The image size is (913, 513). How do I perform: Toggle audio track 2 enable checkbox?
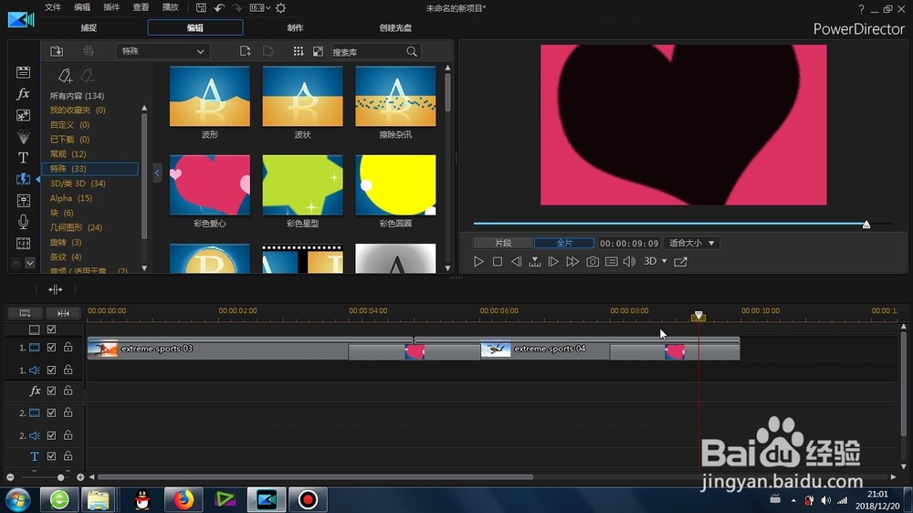click(51, 435)
